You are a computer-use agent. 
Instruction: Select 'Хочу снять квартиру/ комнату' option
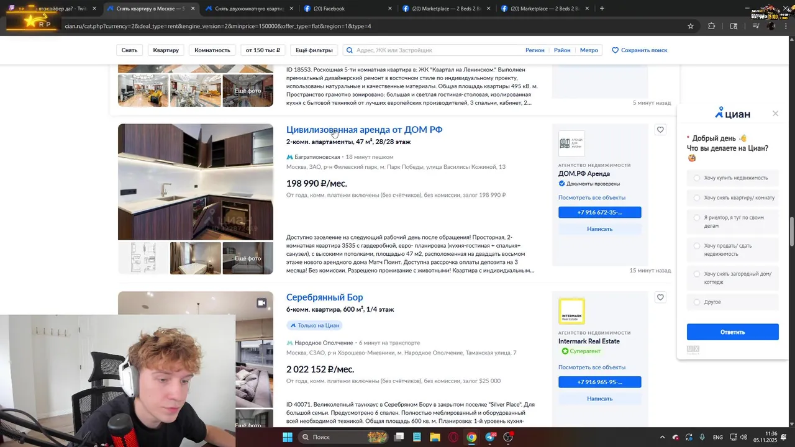tap(733, 198)
